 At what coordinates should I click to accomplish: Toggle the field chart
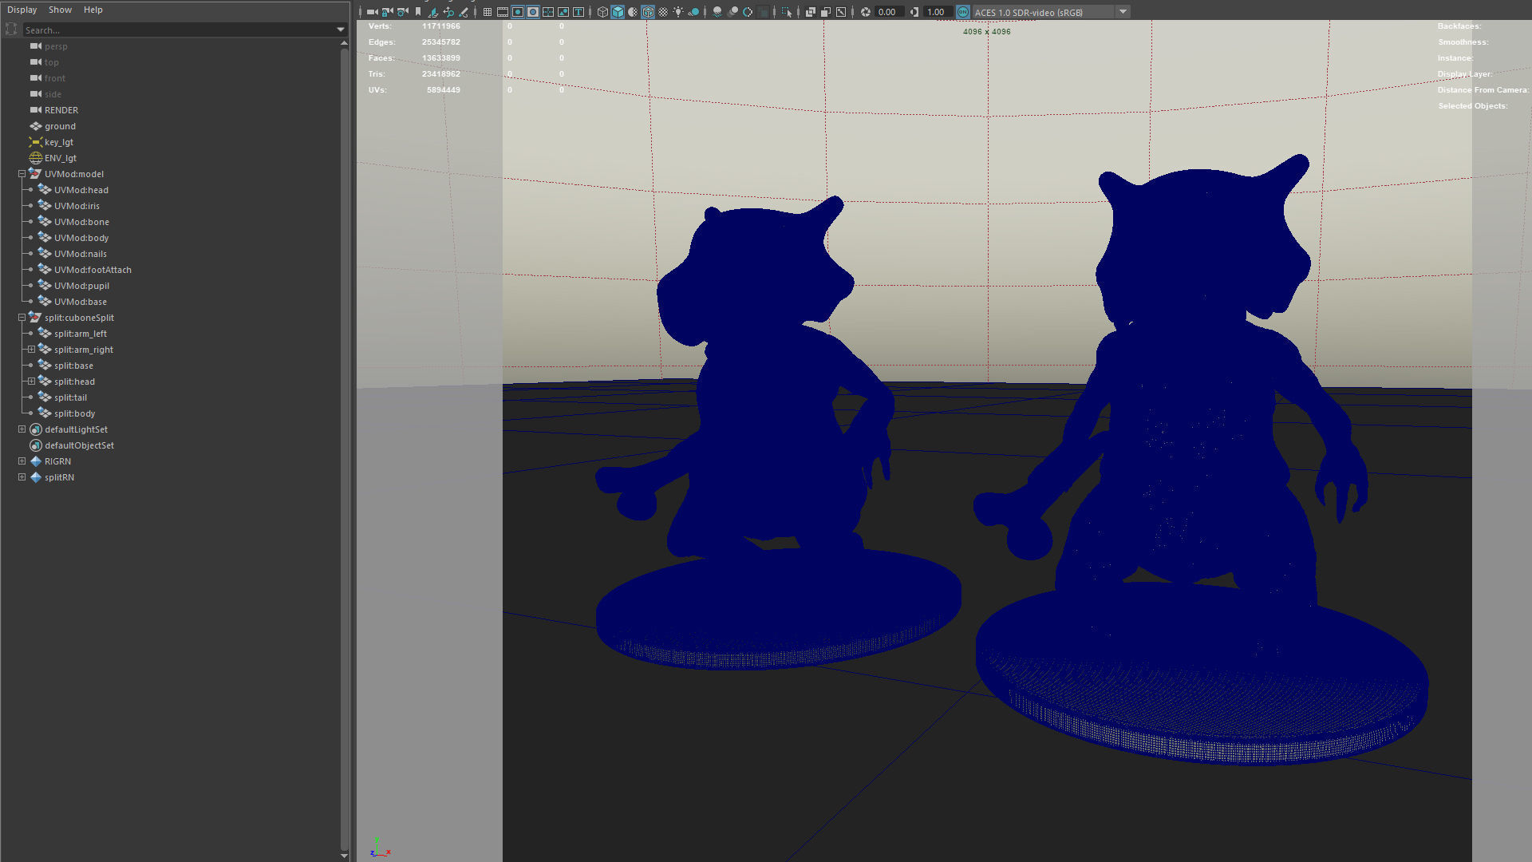[548, 12]
